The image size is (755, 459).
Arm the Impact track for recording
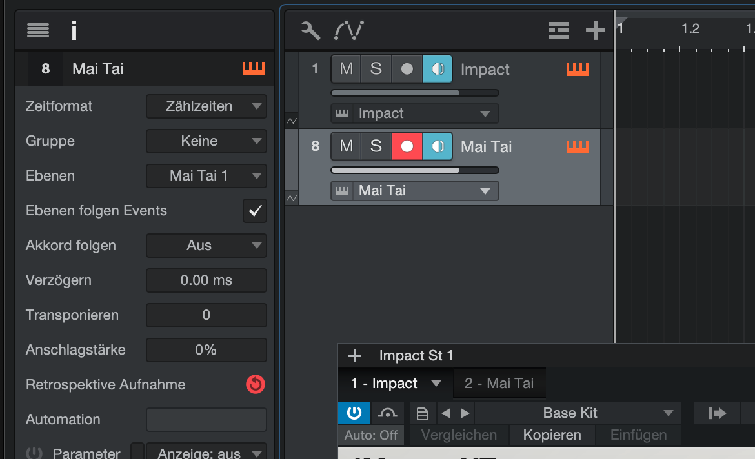click(x=407, y=69)
